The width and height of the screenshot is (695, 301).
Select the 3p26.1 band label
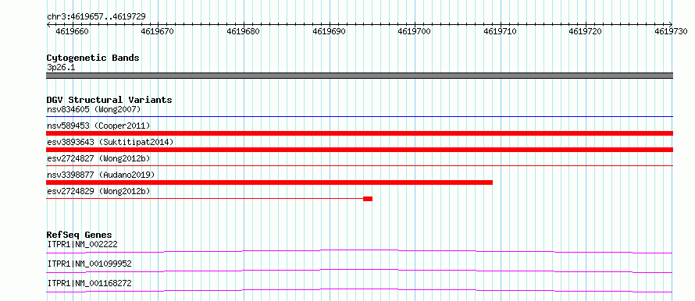coord(60,67)
